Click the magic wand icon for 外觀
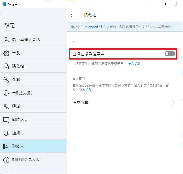Viewport: 183px width, 174px height. pos(6,80)
